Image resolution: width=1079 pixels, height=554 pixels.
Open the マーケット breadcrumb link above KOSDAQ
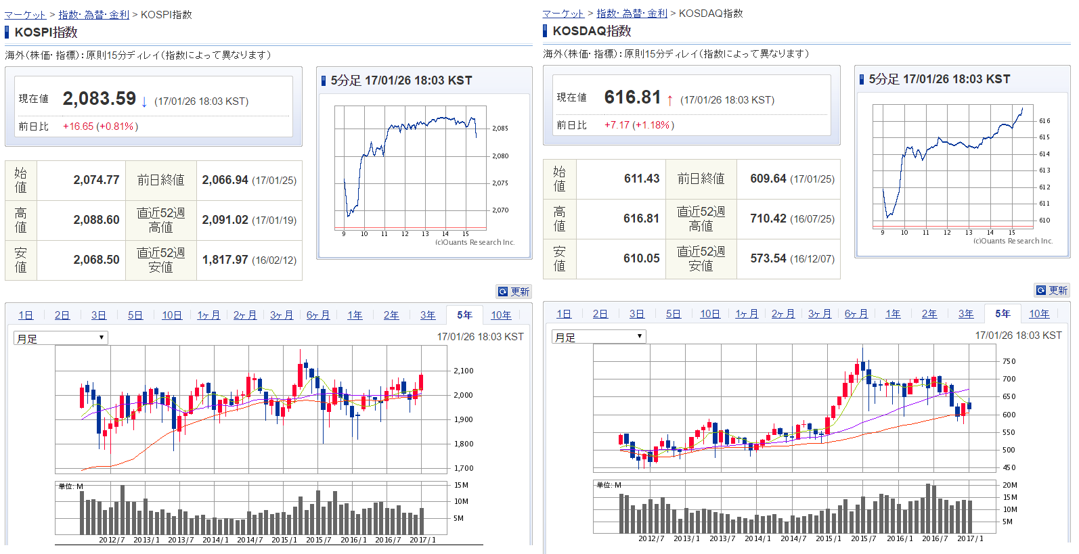[x=563, y=14]
